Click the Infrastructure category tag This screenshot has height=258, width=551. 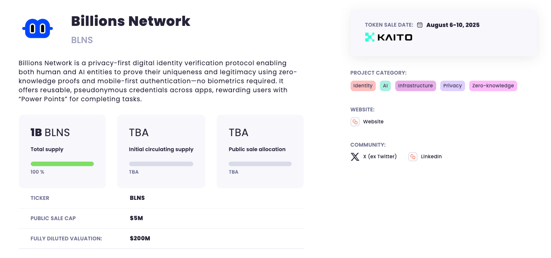[x=416, y=85]
